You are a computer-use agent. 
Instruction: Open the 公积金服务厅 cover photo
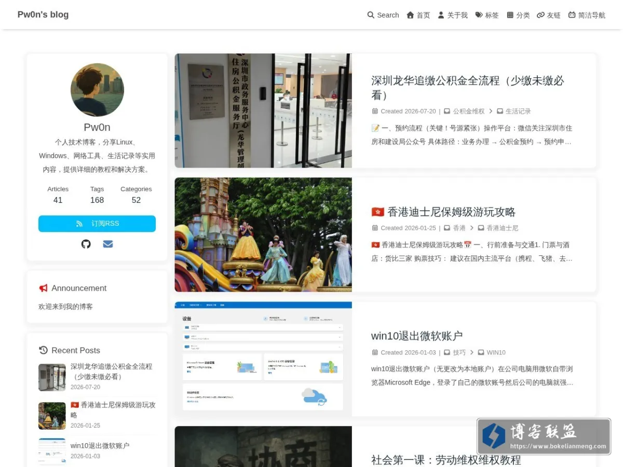(263, 111)
